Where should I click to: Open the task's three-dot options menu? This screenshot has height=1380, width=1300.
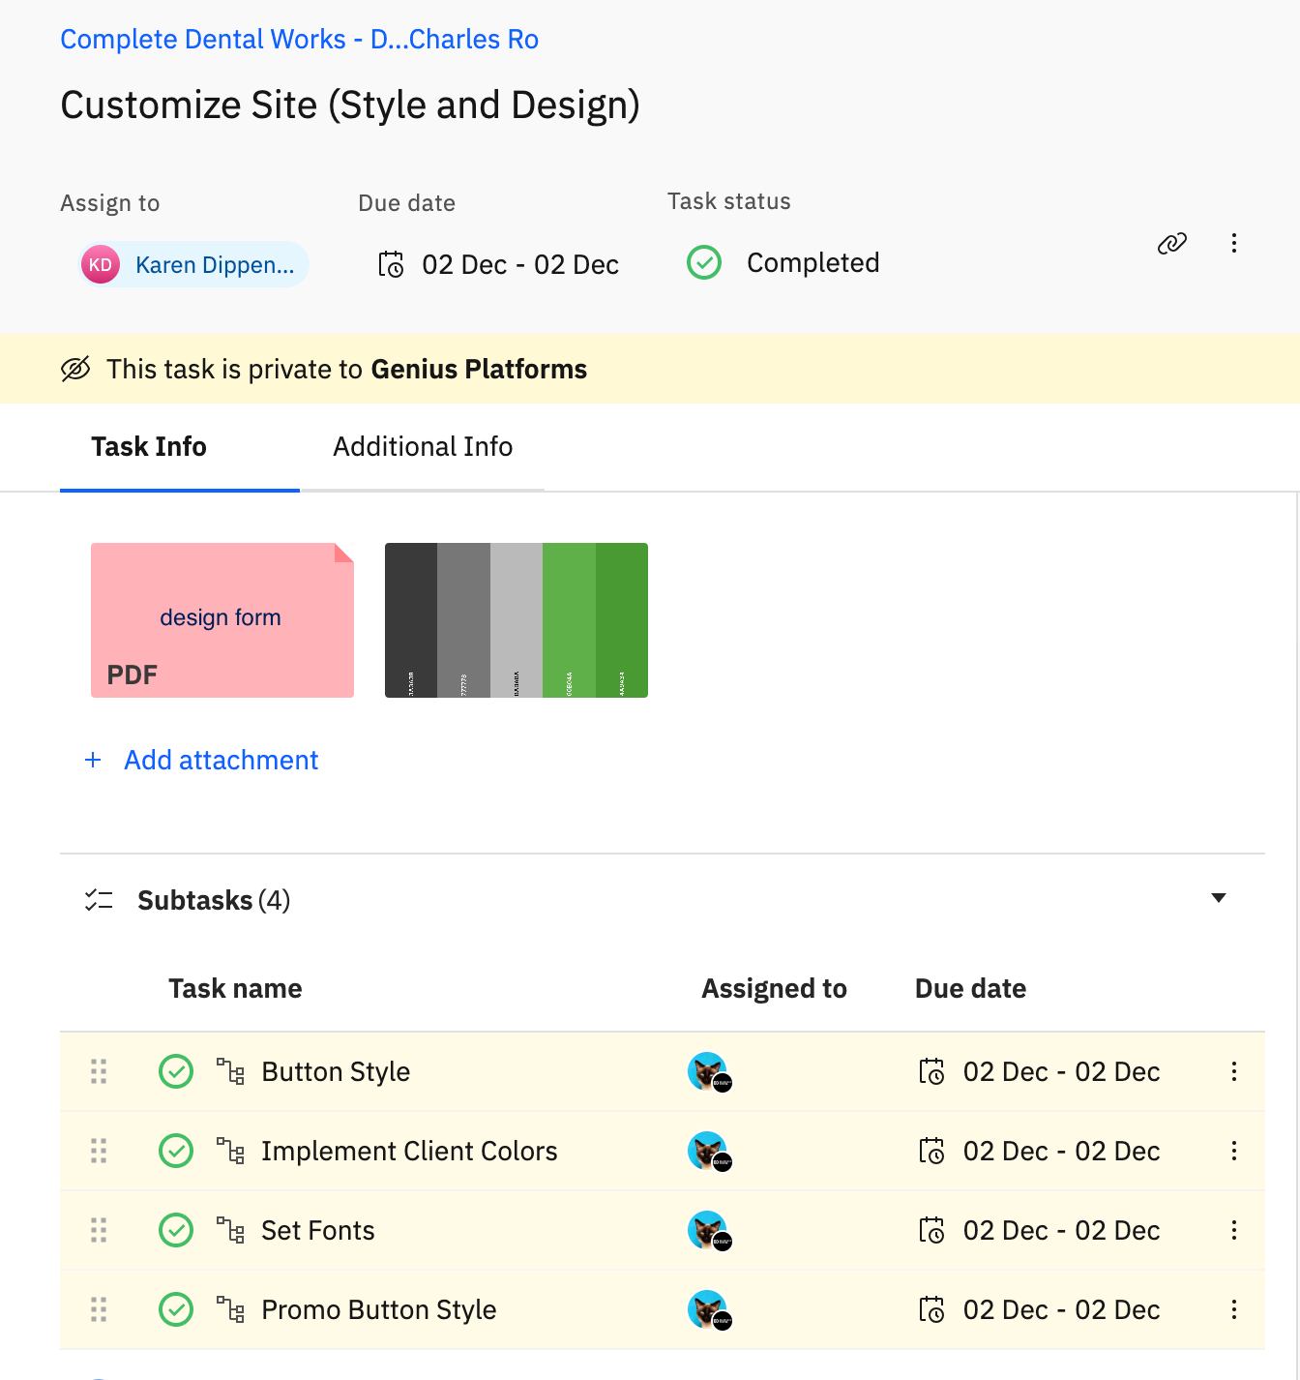[1233, 243]
